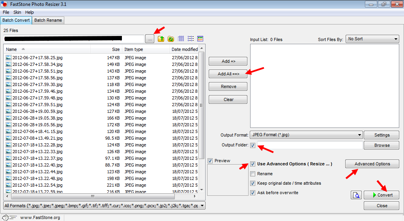Click the Clear button
The width and height of the screenshot is (404, 221).
228,99
